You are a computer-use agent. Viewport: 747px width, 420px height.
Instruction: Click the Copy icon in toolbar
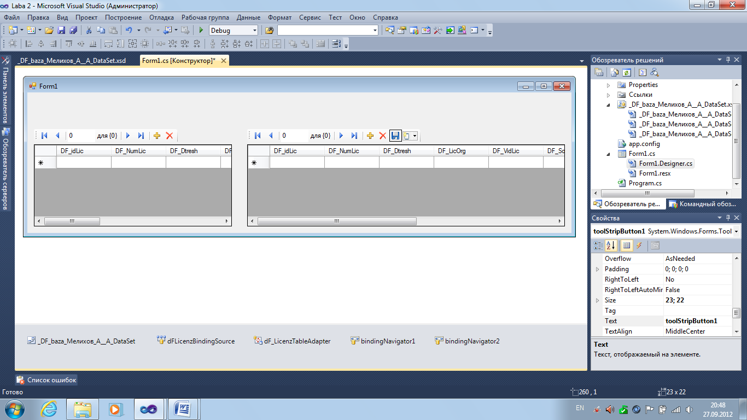click(x=101, y=31)
